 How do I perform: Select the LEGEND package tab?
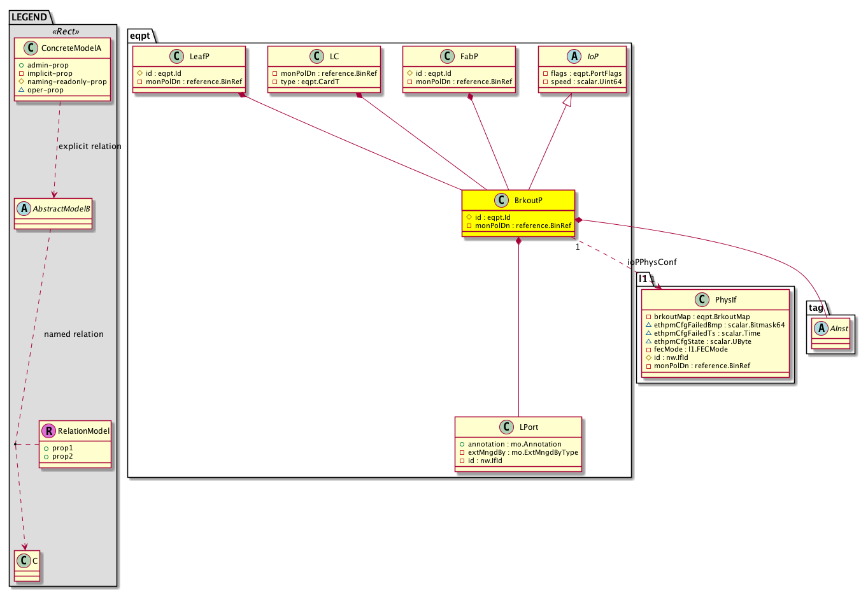(29, 17)
